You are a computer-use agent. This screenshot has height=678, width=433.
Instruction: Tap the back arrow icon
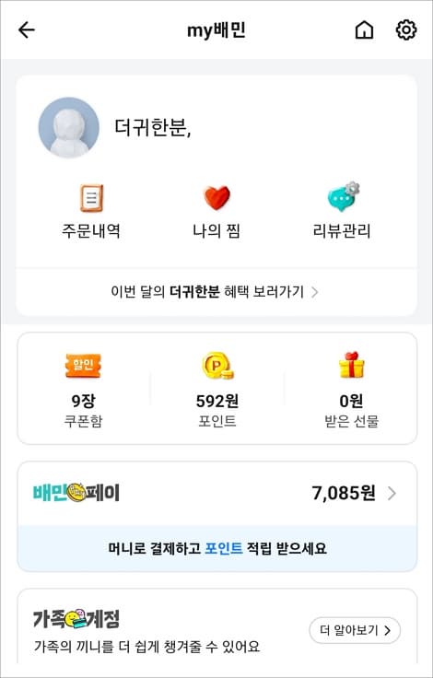tap(27, 30)
